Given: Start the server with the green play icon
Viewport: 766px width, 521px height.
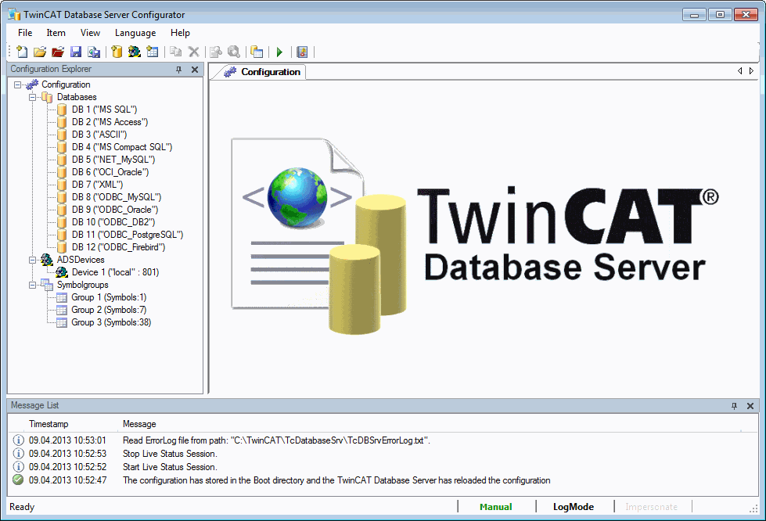Looking at the screenshot, I should [x=279, y=52].
